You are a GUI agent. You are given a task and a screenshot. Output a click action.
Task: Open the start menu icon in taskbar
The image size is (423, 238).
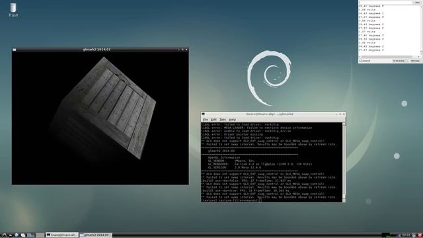pos(4,235)
